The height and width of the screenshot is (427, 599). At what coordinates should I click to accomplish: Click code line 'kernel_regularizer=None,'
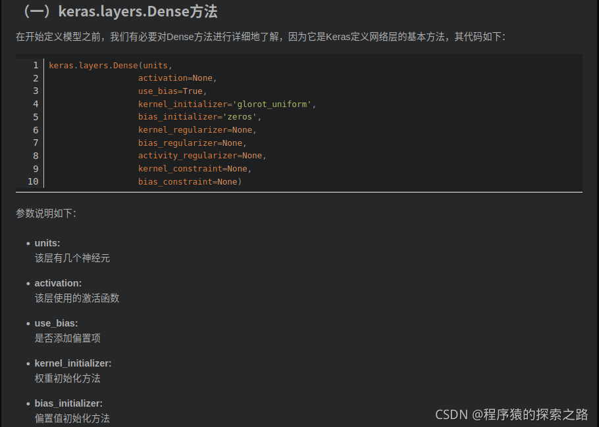[x=197, y=130]
